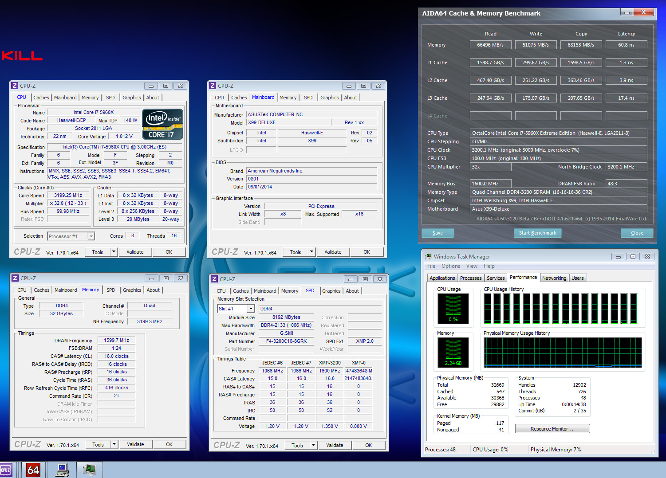Expand the Processor #1 selection dropdown
Screen dimensions: 666x478
coord(91,236)
